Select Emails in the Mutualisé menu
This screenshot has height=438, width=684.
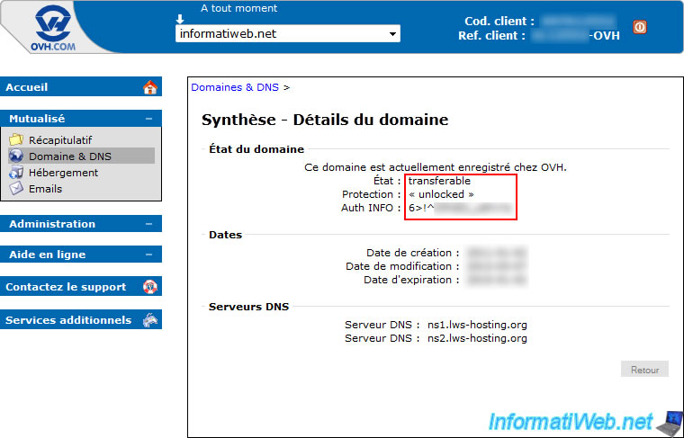pyautogui.click(x=46, y=189)
